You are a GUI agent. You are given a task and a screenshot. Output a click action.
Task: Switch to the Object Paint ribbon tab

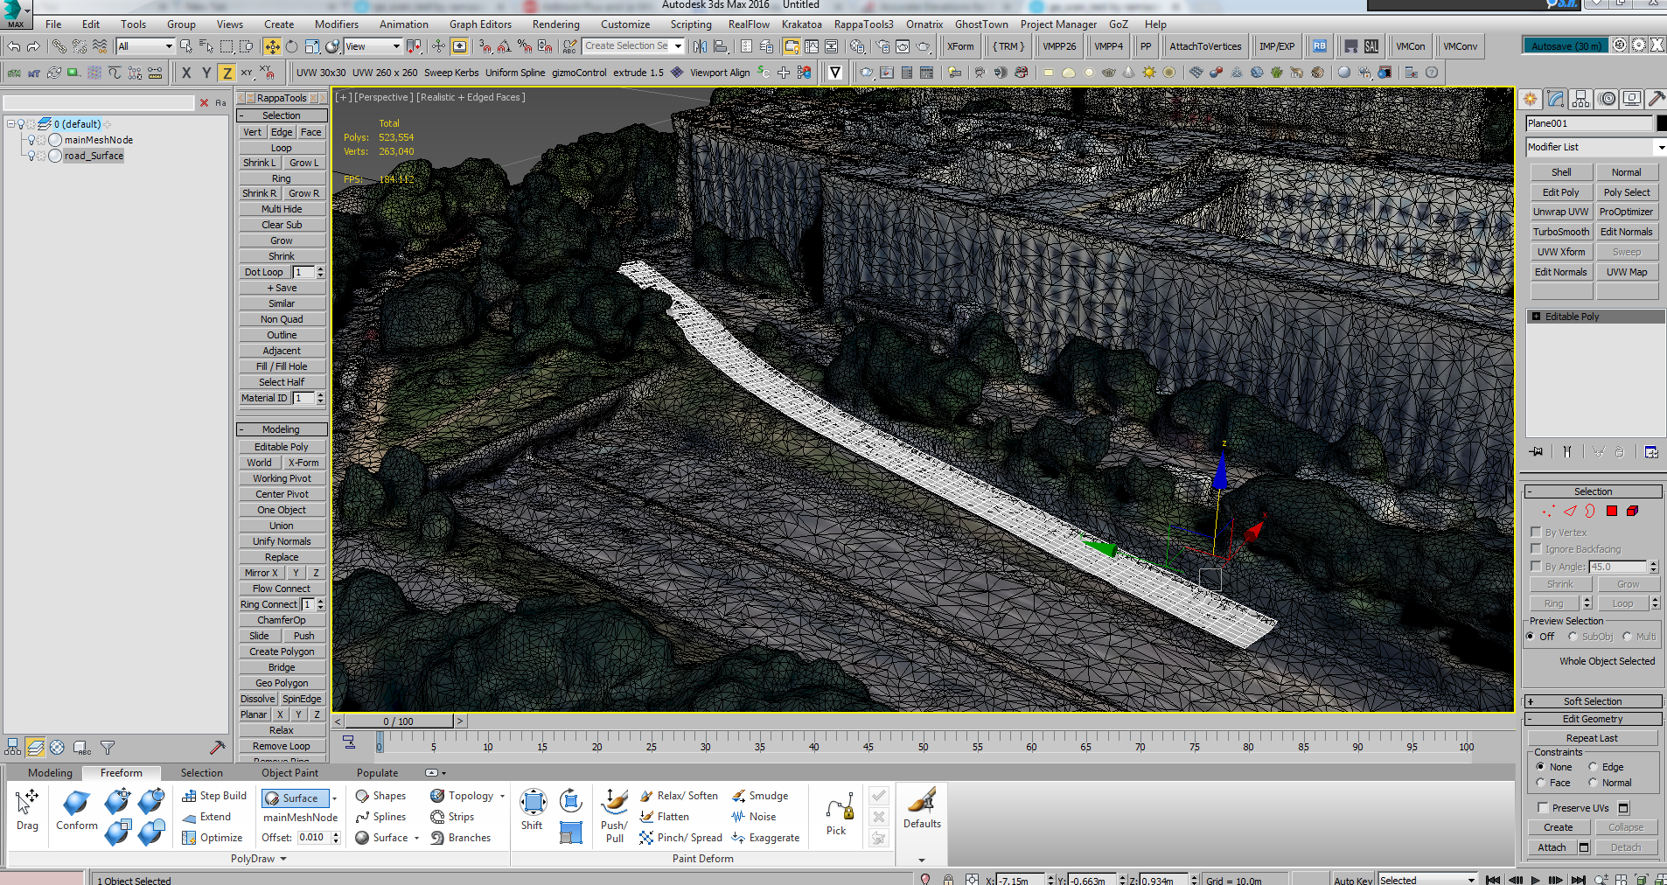click(289, 773)
